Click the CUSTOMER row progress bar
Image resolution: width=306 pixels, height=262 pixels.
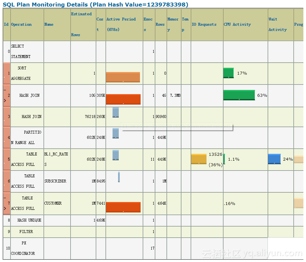tap(298, 203)
